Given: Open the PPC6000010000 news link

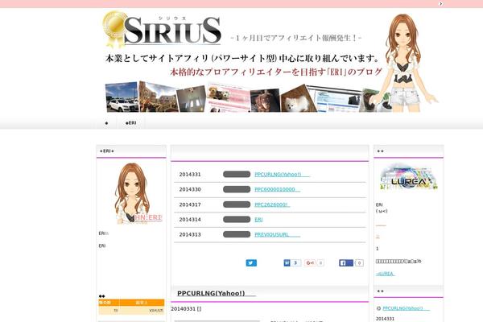Looking at the screenshot, I should [277, 189].
